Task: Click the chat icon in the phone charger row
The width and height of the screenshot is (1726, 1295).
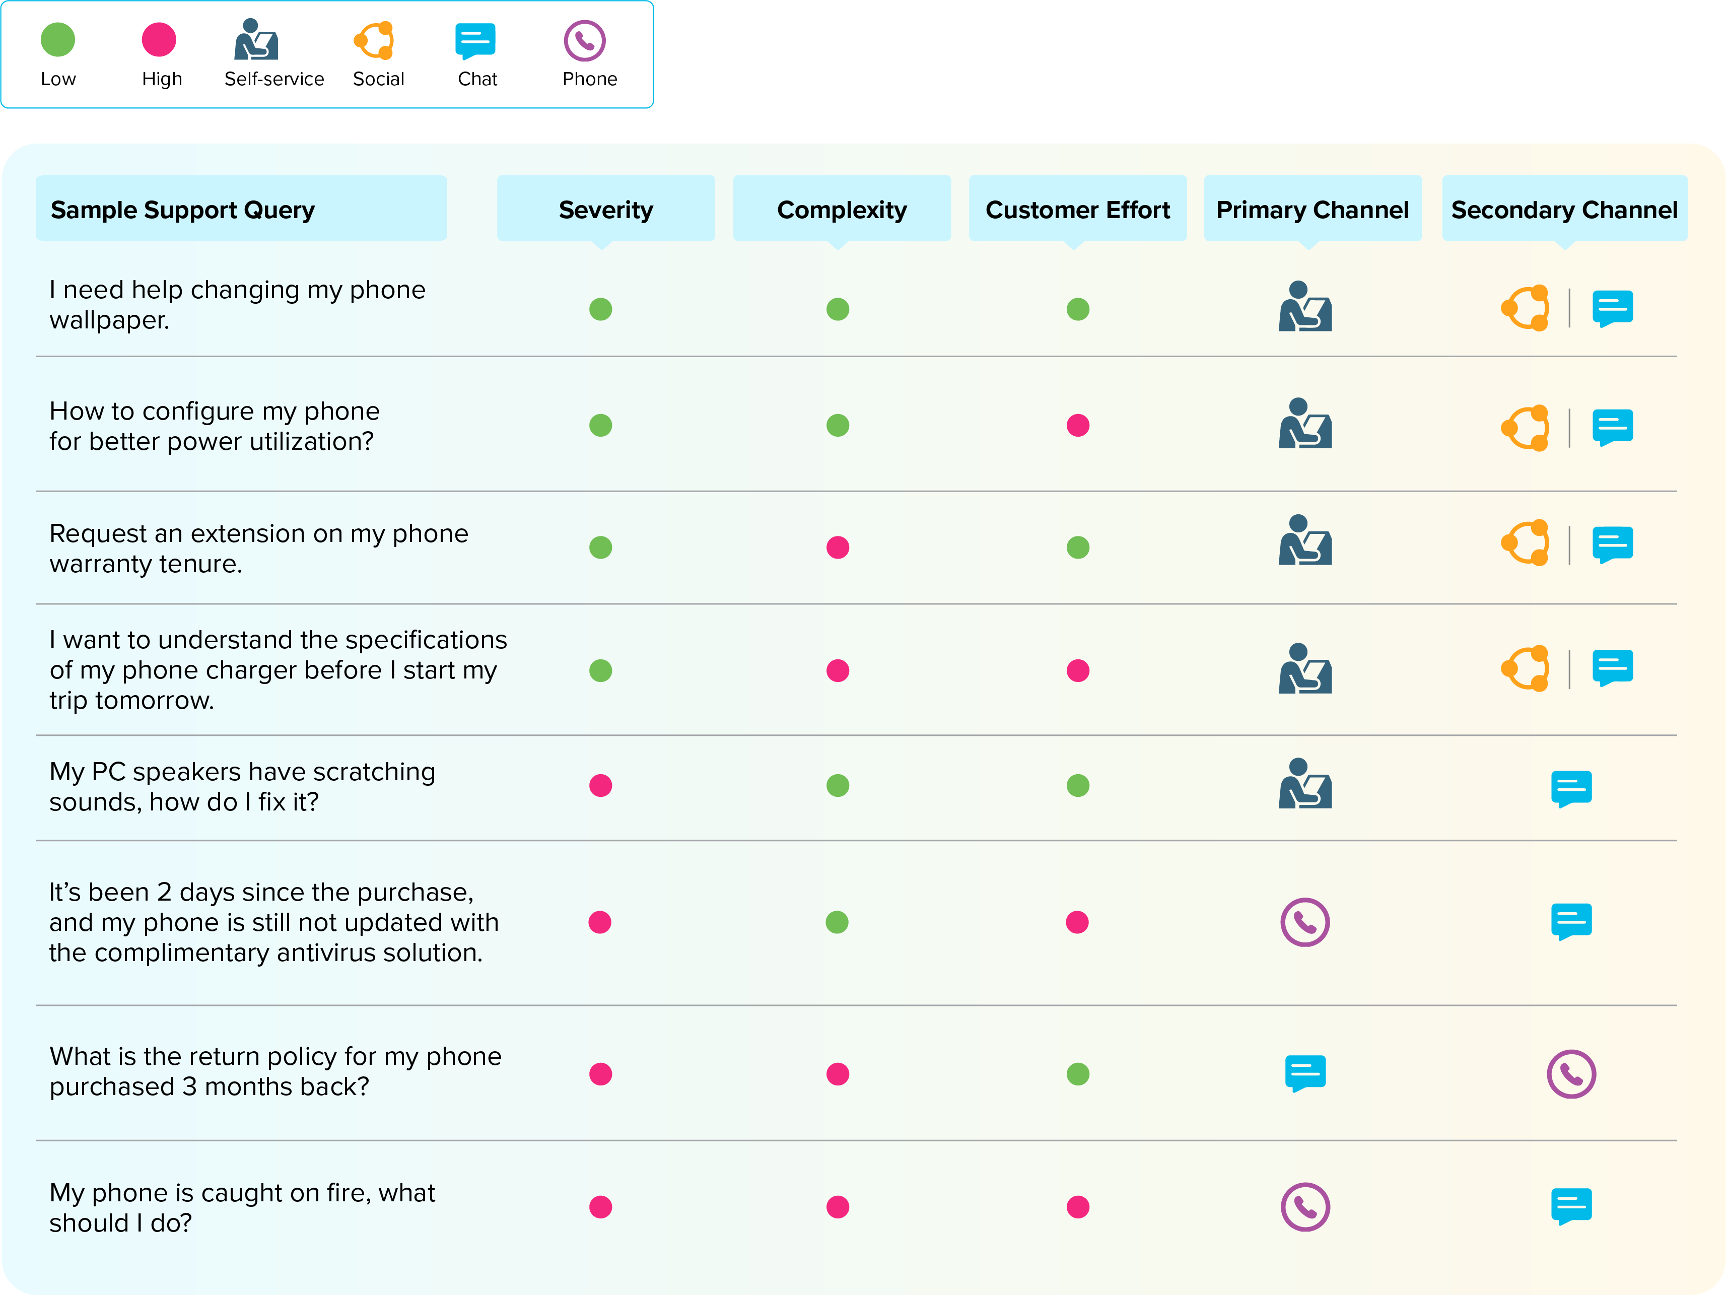Action: [1613, 668]
